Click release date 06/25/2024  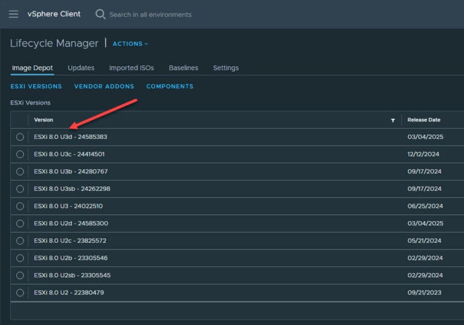point(425,206)
